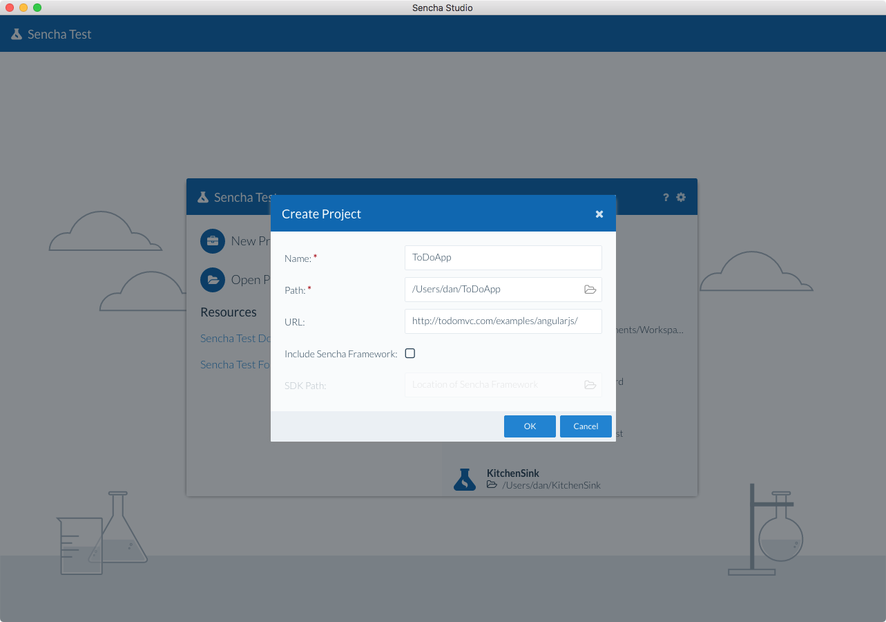886x622 pixels.
Task: Click the Resources heading
Action: tap(229, 312)
